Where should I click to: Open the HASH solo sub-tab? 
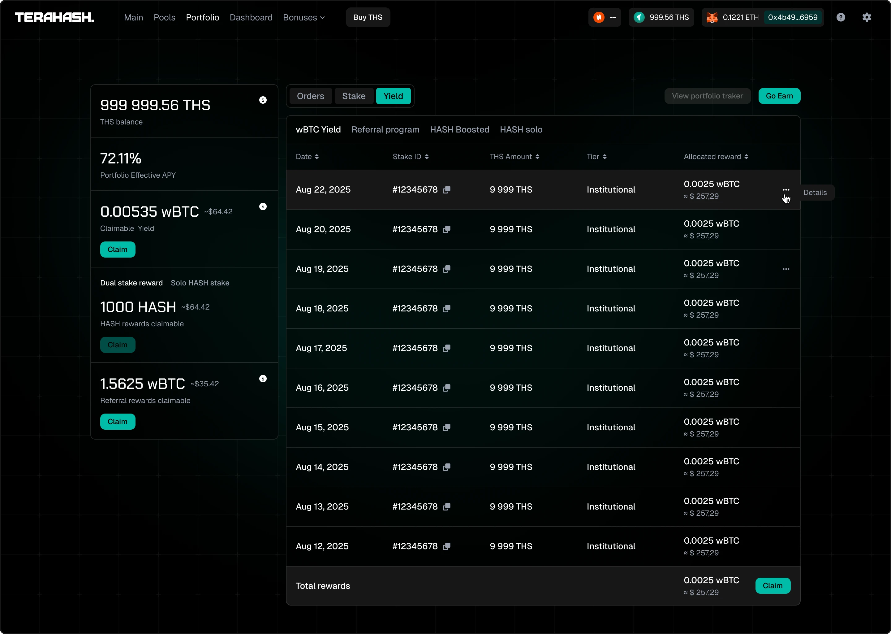pyautogui.click(x=521, y=130)
